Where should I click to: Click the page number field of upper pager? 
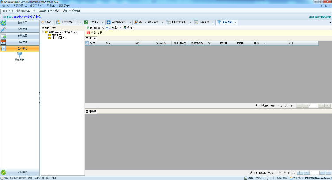(313, 106)
